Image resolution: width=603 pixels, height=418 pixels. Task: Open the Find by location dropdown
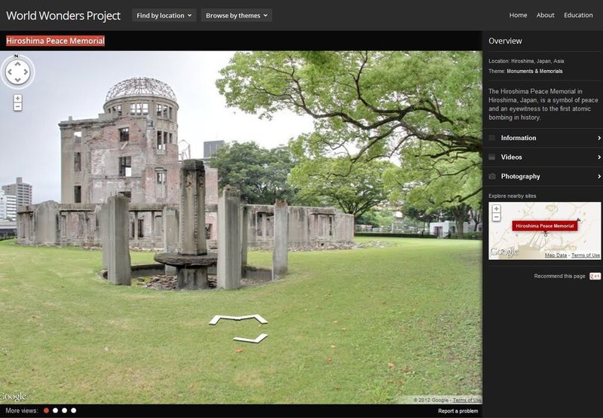tap(164, 15)
